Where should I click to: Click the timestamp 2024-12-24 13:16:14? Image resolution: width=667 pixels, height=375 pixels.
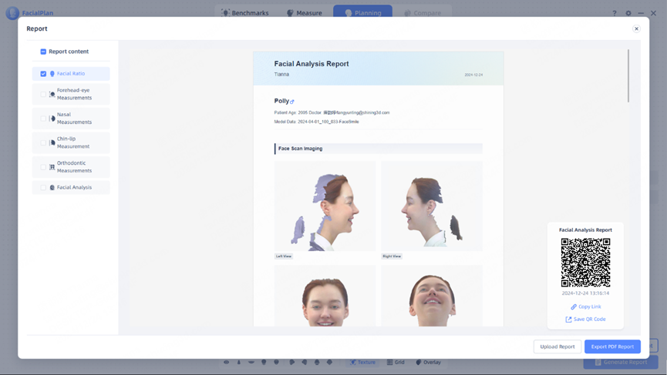coord(585,293)
